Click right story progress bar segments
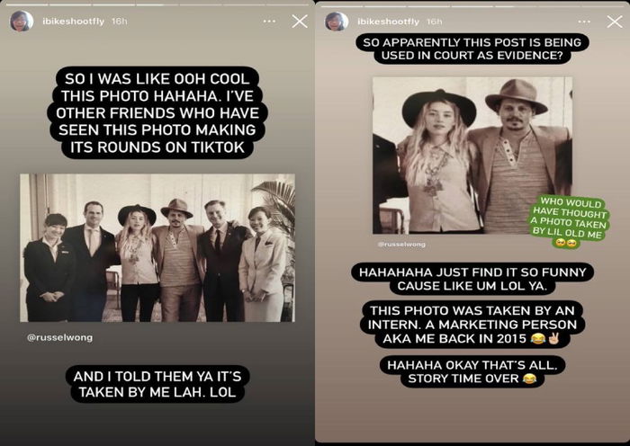 point(472,6)
